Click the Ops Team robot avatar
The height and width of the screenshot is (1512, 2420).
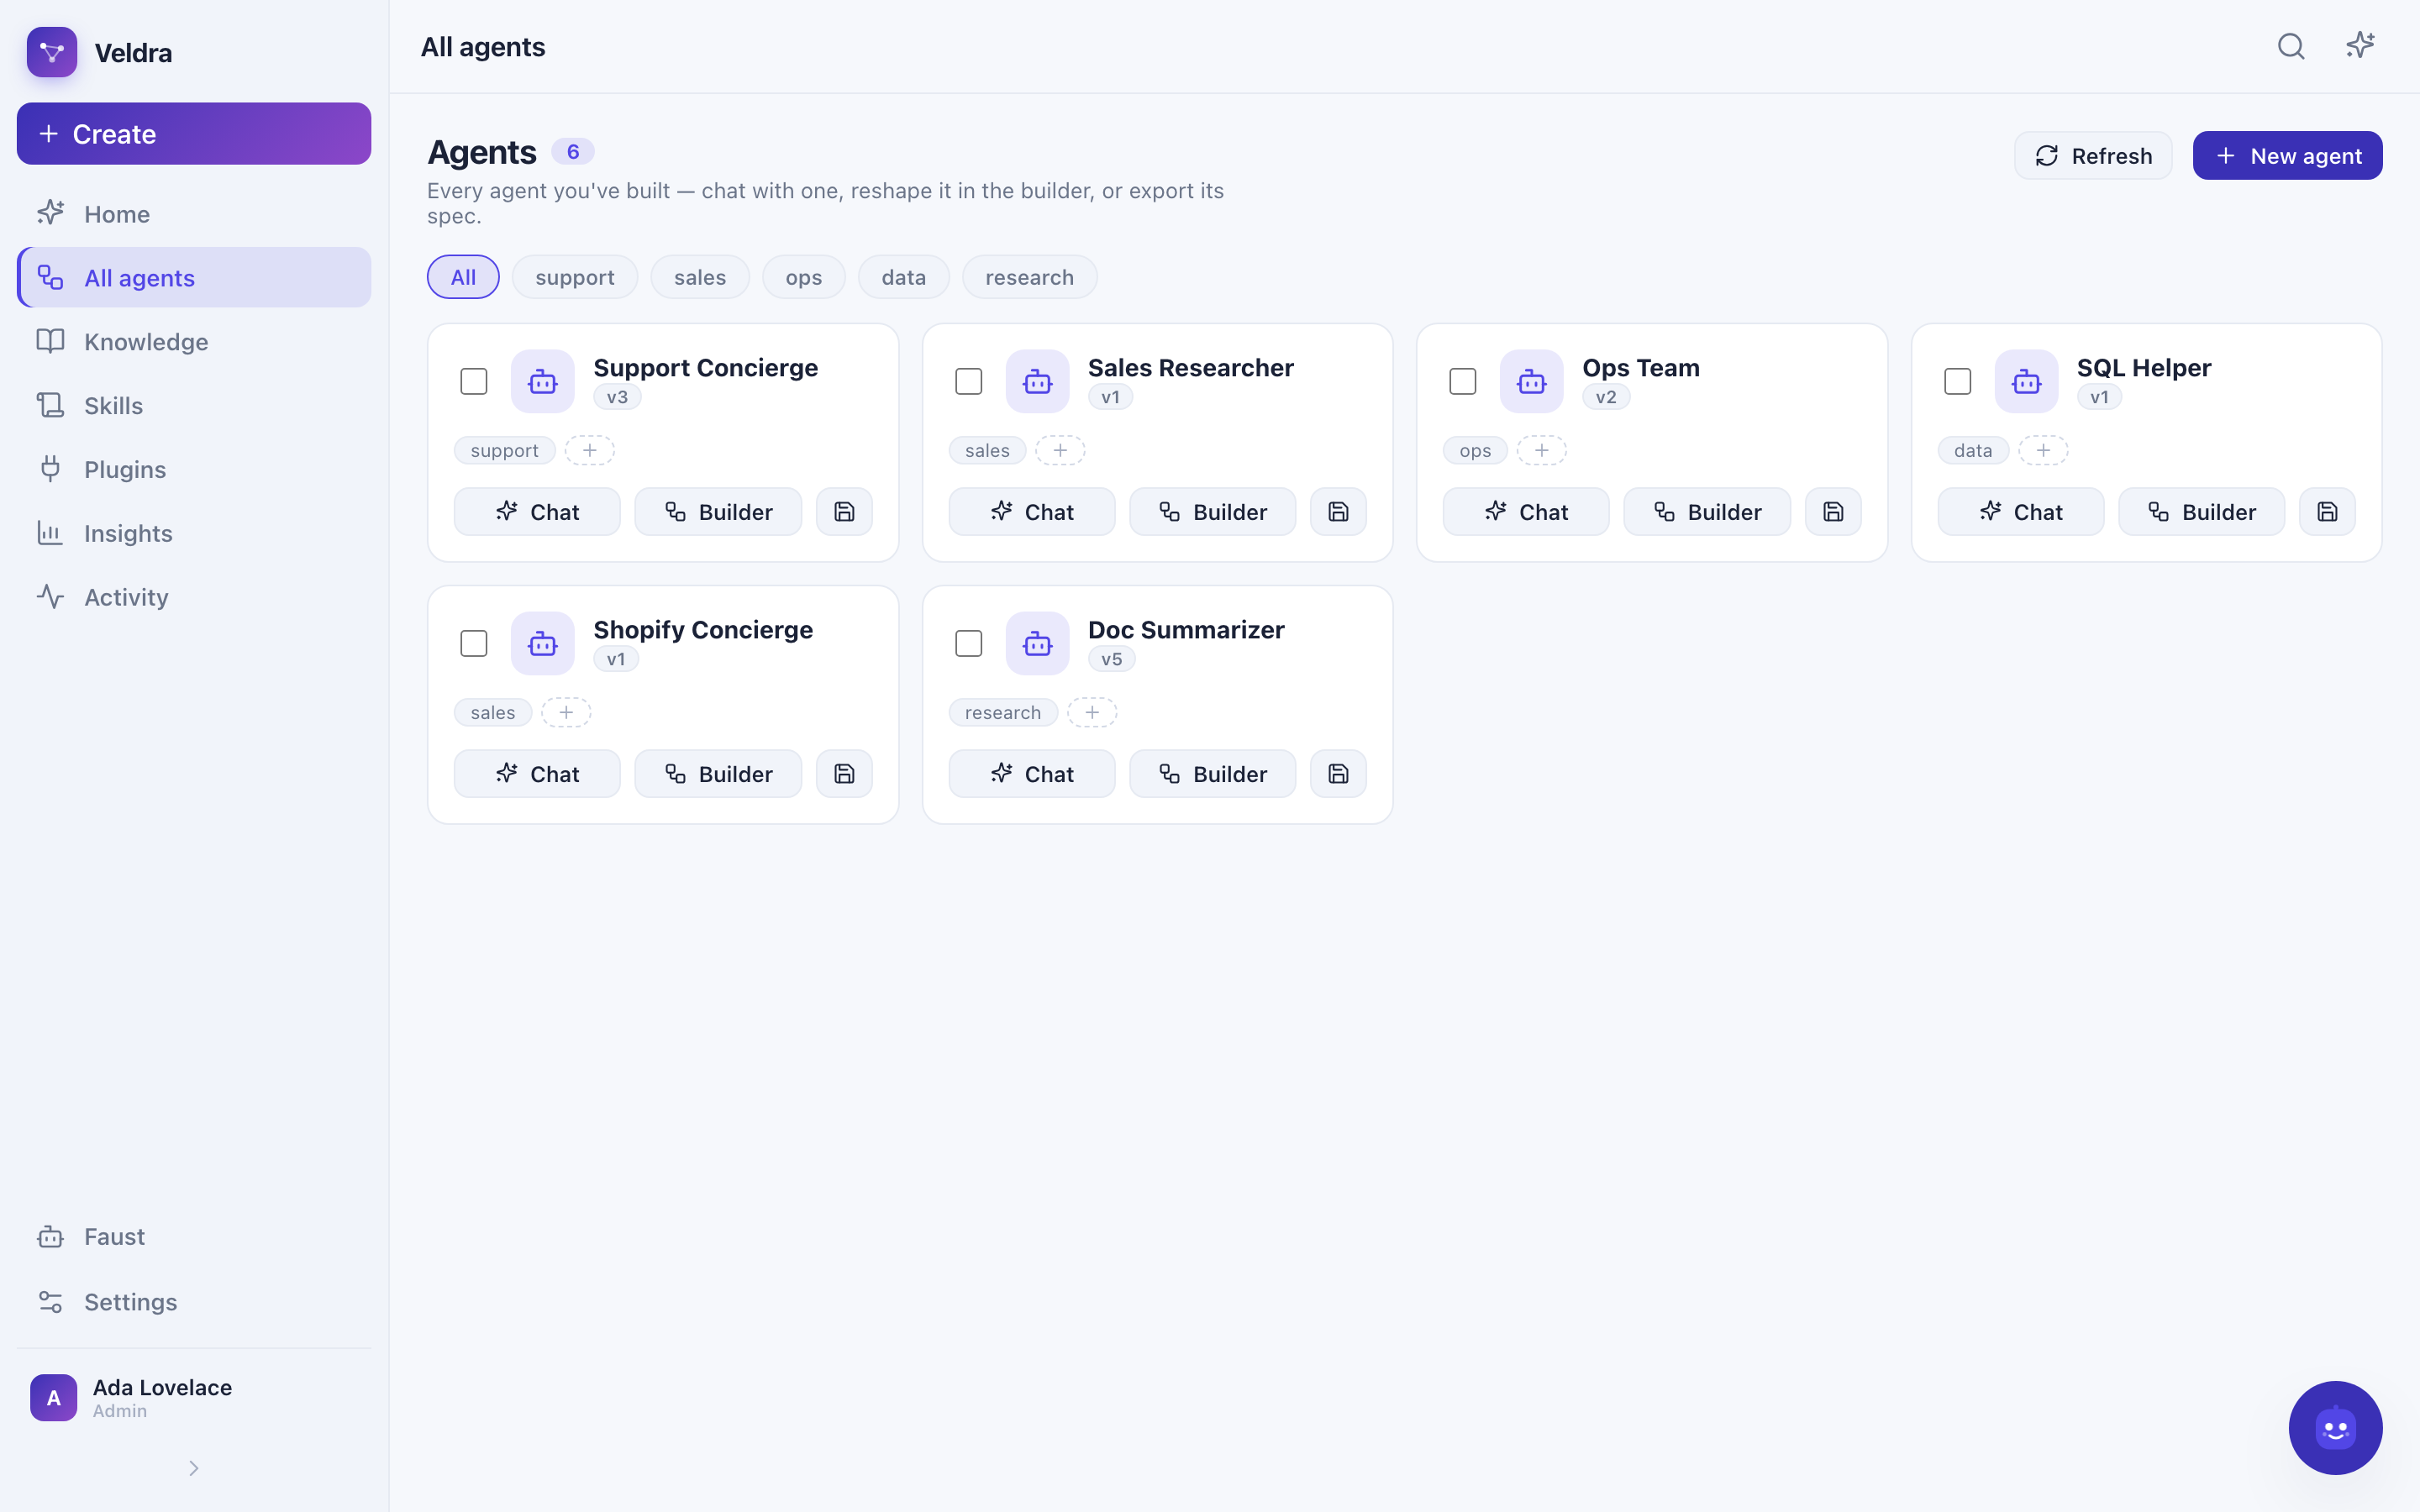tap(1531, 381)
